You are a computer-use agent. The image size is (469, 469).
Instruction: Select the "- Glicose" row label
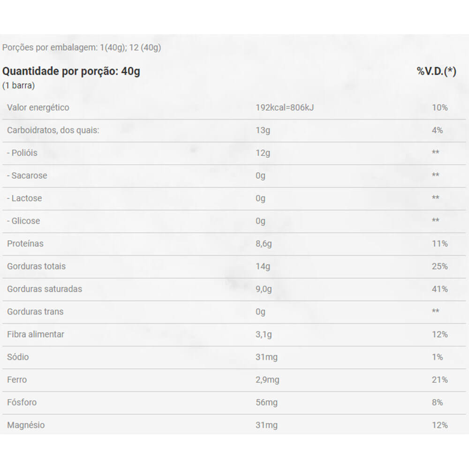click(x=23, y=221)
